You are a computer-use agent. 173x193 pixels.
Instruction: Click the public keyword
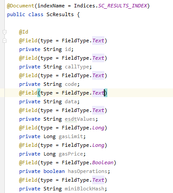[x=16, y=14]
